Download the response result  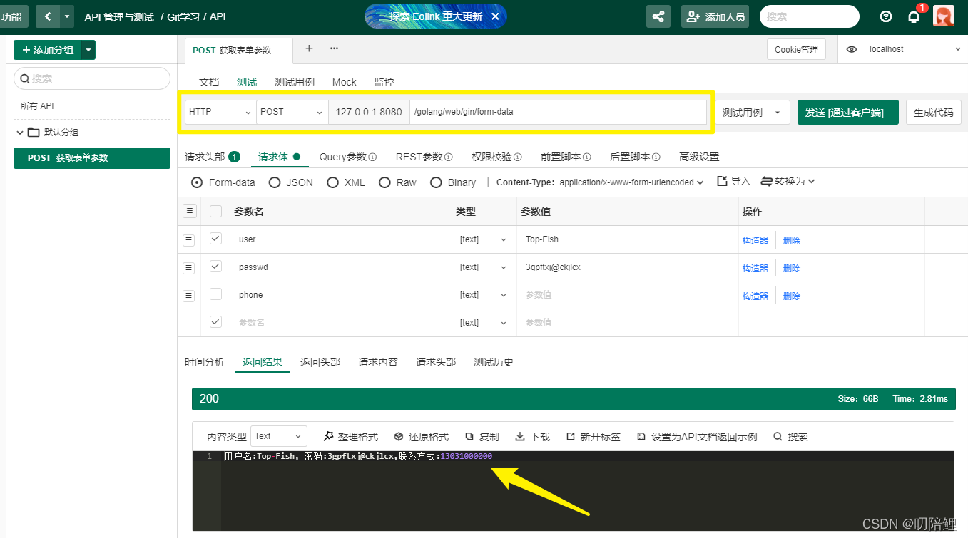pyautogui.click(x=532, y=437)
